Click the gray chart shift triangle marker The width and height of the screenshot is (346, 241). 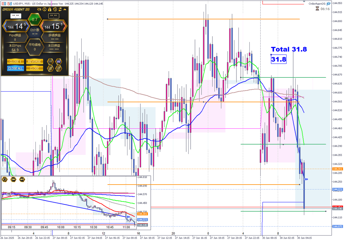[x=304, y=1]
